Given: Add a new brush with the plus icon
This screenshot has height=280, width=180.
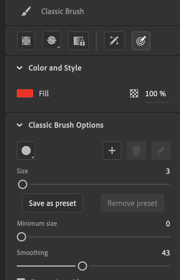Looking at the screenshot, I should [x=112, y=150].
